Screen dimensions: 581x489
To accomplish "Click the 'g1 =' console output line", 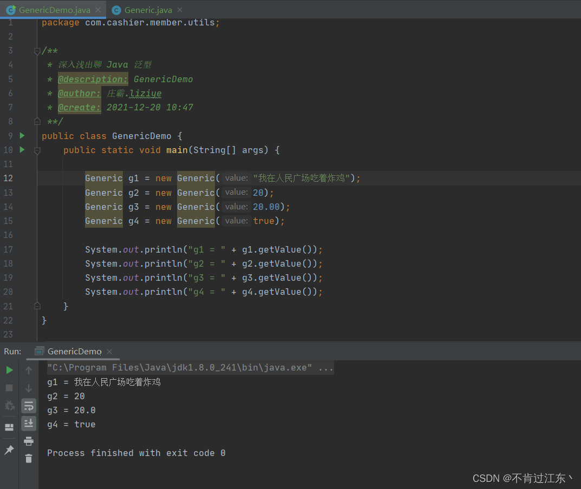I will pyautogui.click(x=104, y=382).
